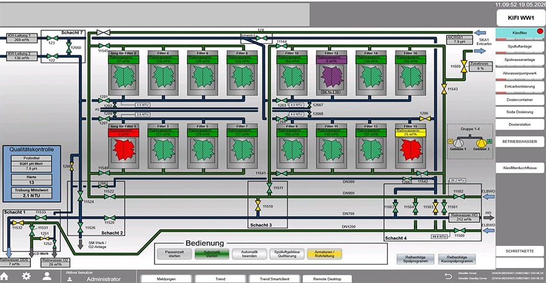The width and height of the screenshot is (546, 283).
Task: Select yellow valve 11609
Action: (464, 66)
